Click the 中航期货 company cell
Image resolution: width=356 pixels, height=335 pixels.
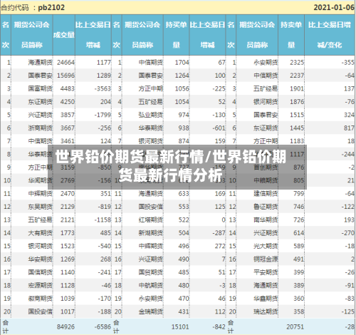tap(151, 285)
